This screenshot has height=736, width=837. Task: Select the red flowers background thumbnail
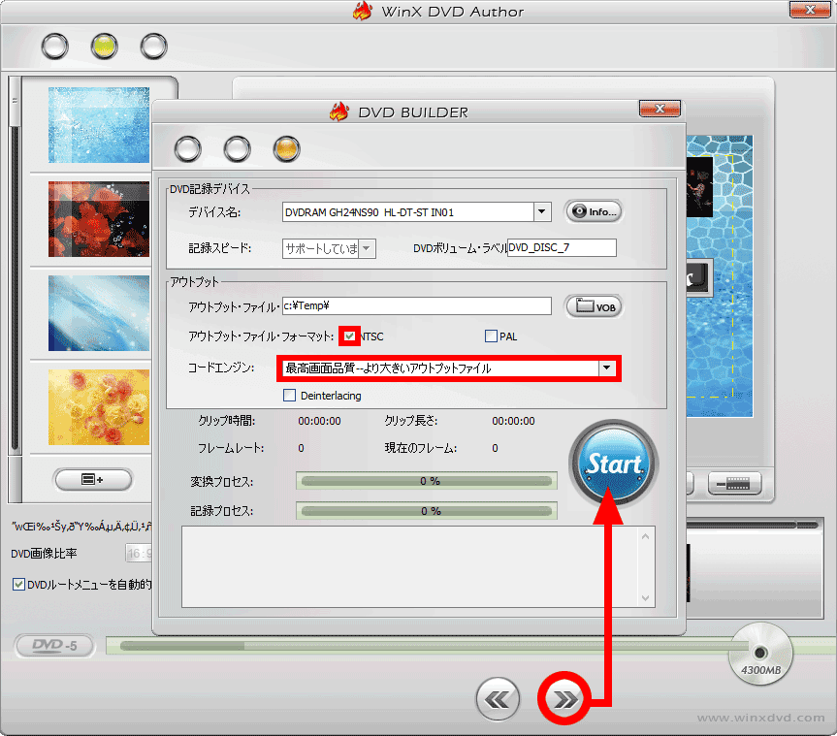coord(99,219)
